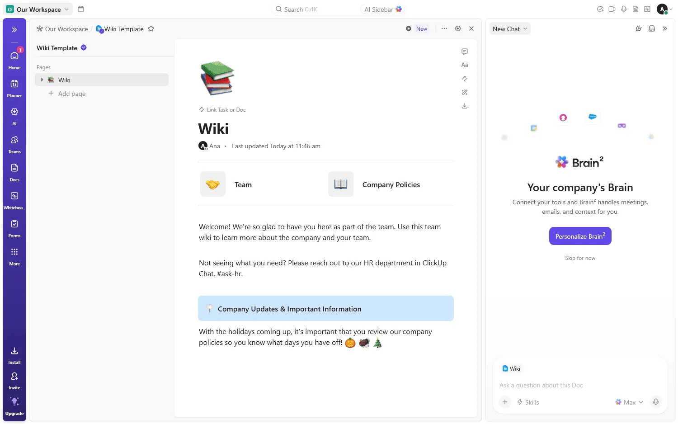
Task: Click the chat voice input microphone
Action: coord(656,402)
